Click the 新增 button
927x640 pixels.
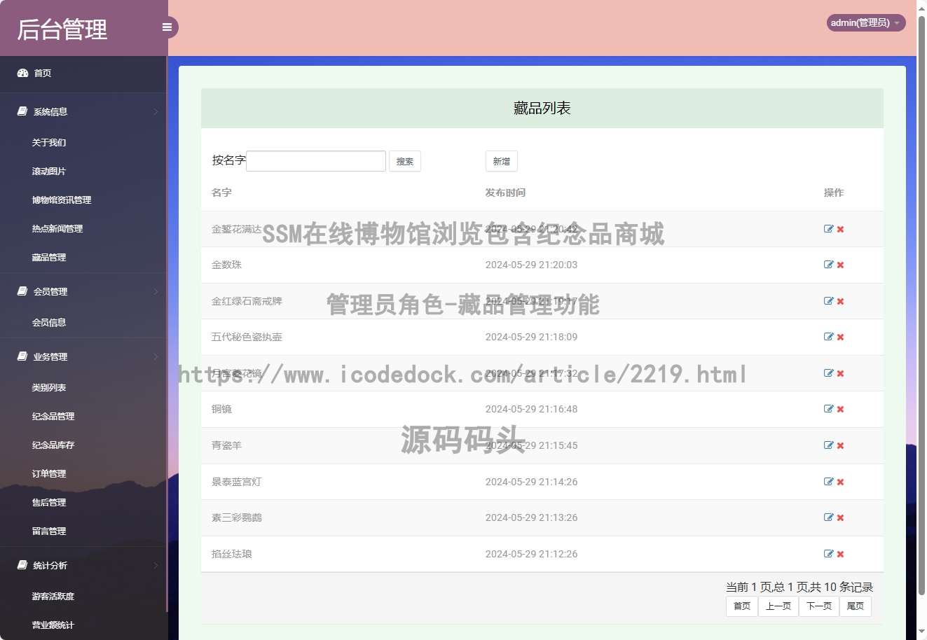click(x=502, y=161)
